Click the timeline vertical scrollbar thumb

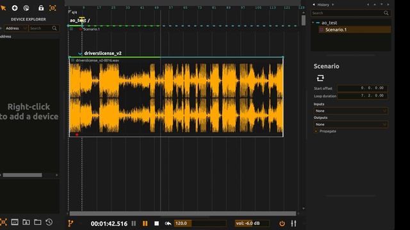(x=303, y=20)
